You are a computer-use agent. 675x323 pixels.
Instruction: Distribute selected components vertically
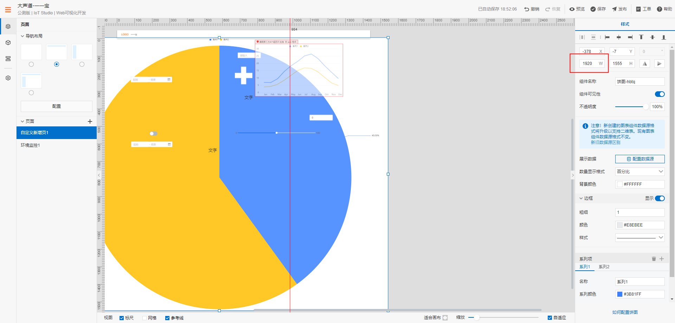(x=593, y=37)
